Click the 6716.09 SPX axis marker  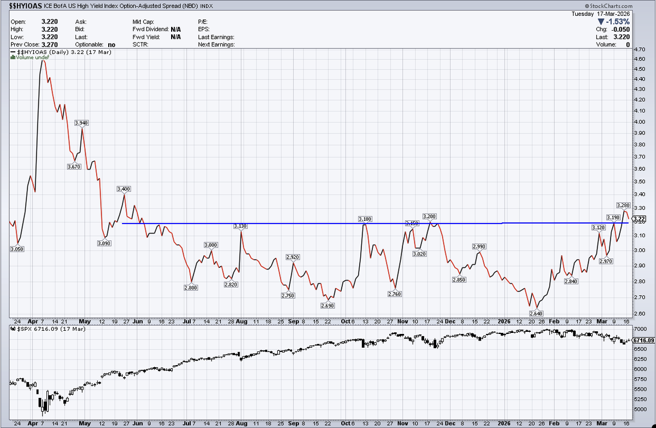[x=643, y=340]
